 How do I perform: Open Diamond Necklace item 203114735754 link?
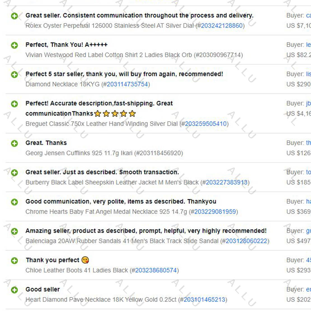click(127, 84)
